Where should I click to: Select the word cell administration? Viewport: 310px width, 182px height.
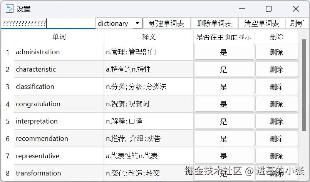(x=59, y=52)
